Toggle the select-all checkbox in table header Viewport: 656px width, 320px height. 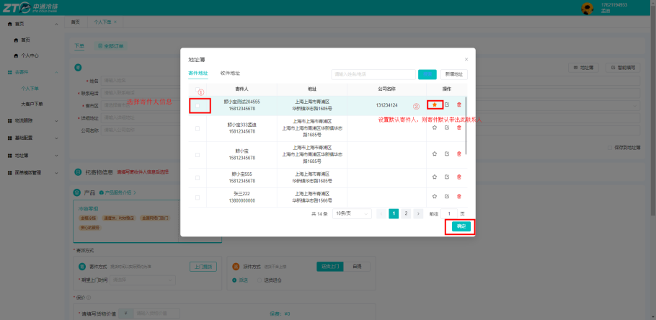click(x=198, y=89)
